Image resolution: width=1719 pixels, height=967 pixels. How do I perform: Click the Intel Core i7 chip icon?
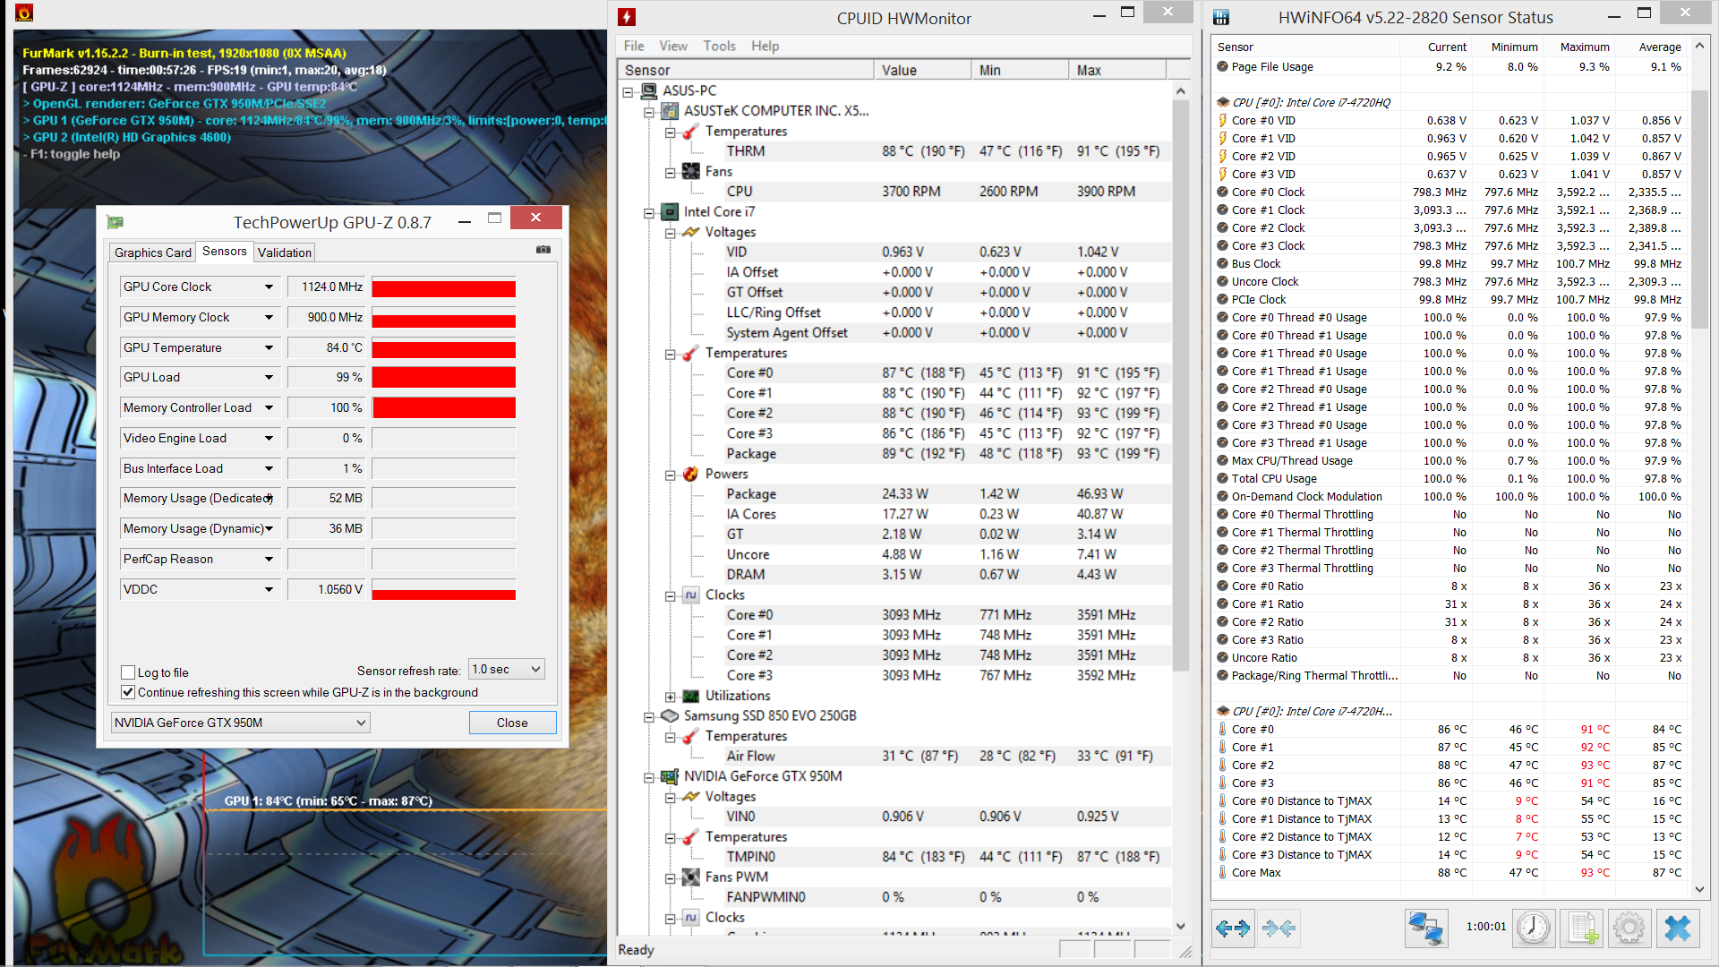click(670, 212)
